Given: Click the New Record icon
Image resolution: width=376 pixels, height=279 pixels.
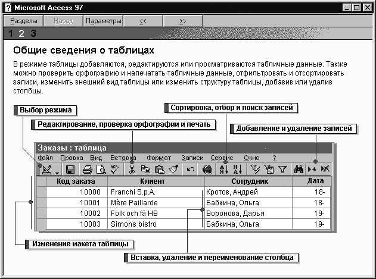Looking at the screenshot, I should (312, 170).
